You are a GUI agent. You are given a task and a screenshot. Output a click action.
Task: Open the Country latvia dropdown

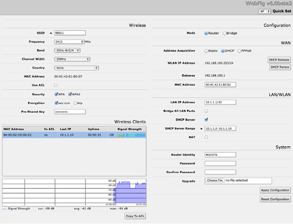tap(76, 68)
